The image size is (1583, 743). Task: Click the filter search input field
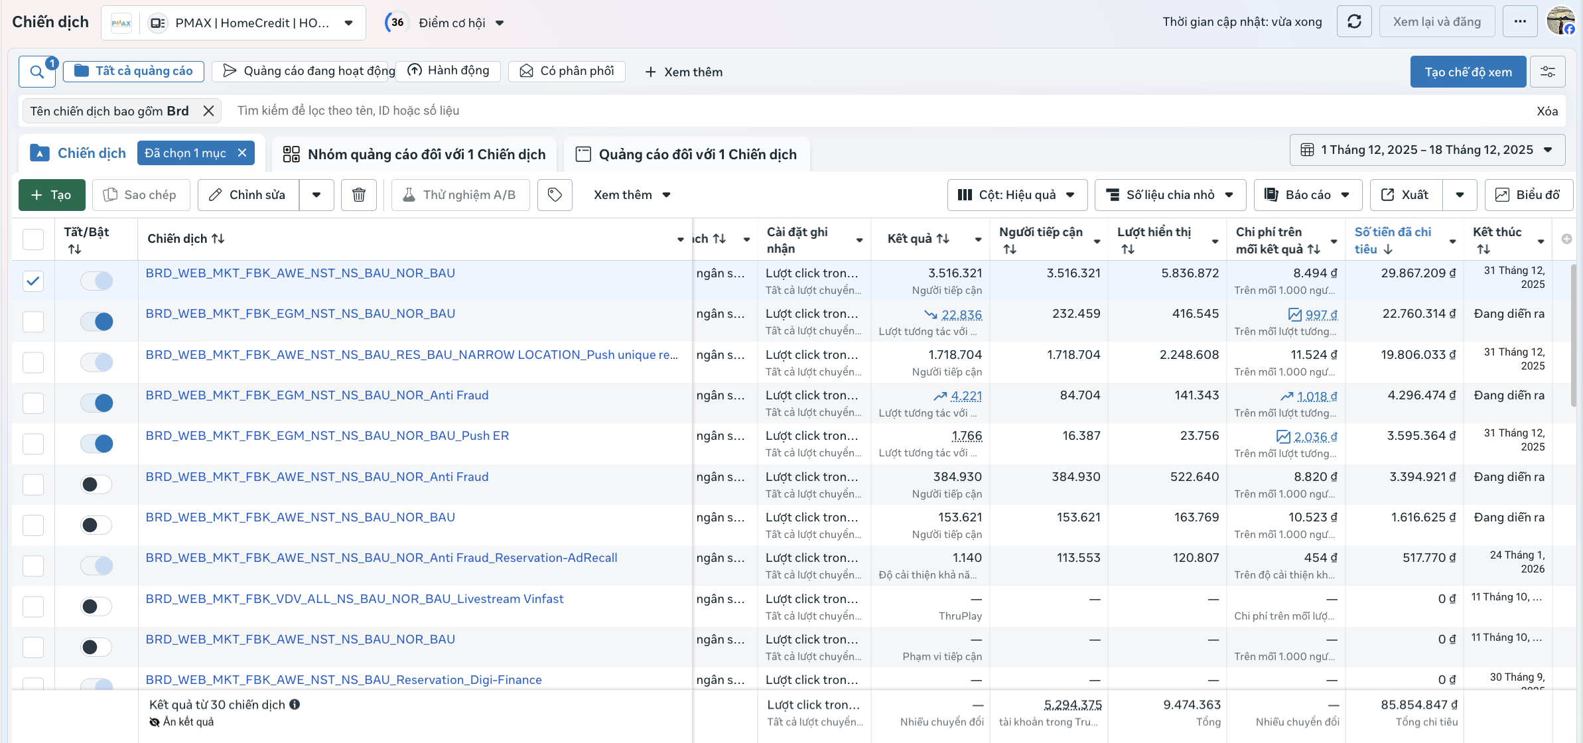coord(876,111)
